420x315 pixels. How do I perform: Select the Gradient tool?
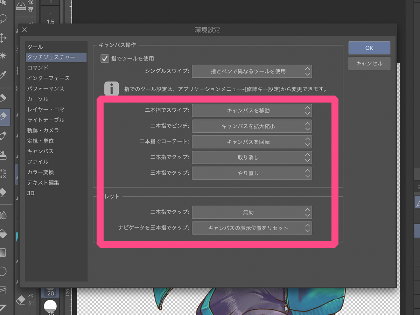click(x=4, y=253)
